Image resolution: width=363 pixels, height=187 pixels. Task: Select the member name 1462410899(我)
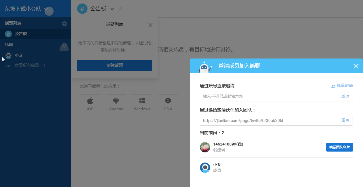tap(228, 144)
